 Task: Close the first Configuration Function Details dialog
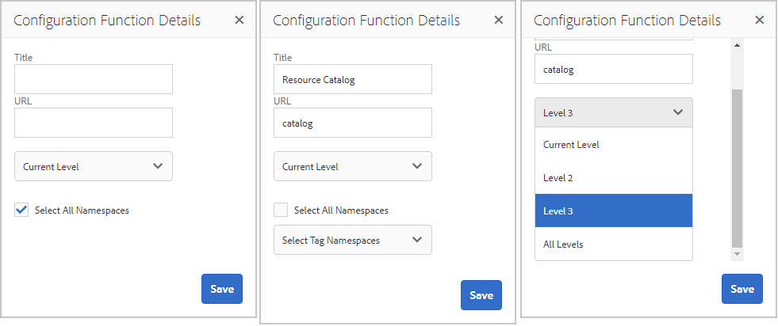click(x=240, y=21)
